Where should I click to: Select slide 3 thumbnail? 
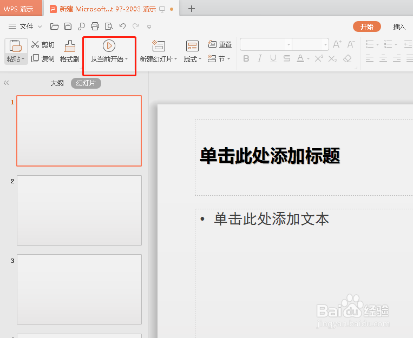[79, 289]
